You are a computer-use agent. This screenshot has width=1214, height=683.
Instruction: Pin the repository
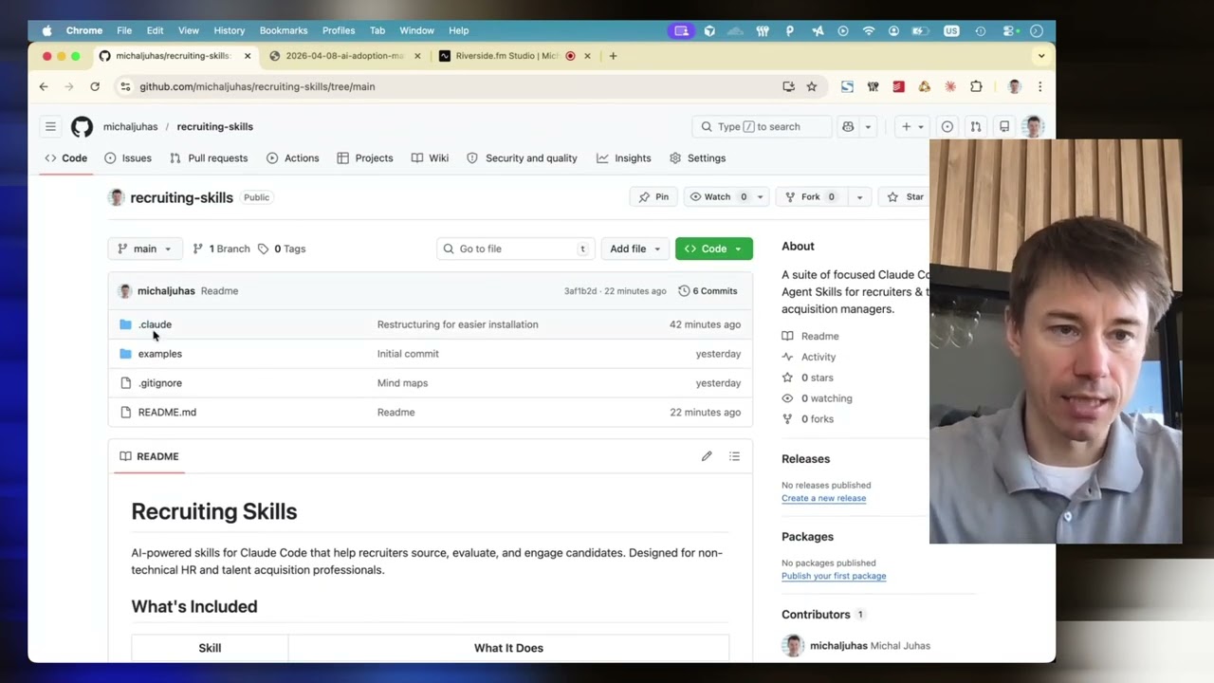coord(653,197)
